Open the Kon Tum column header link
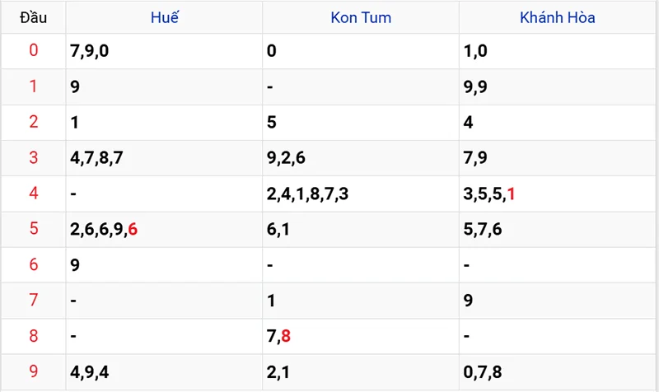The image size is (659, 392). pyautogui.click(x=361, y=17)
